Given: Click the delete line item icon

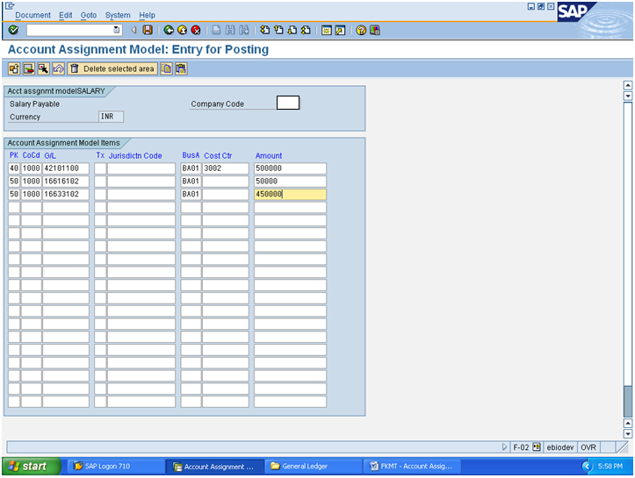Looking at the screenshot, I should (29, 68).
